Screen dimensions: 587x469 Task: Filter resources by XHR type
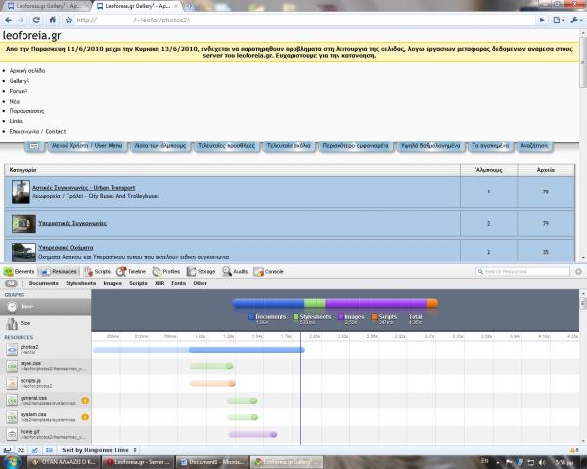[158, 283]
